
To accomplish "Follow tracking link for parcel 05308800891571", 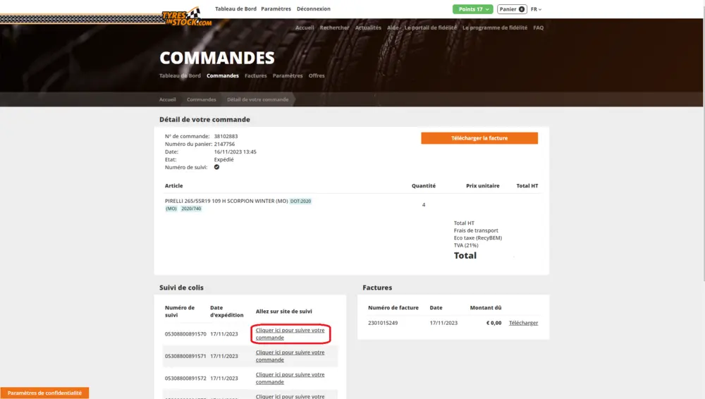I will (290, 356).
